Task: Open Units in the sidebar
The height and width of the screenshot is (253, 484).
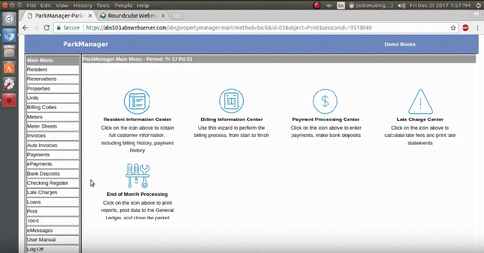Action: click(x=53, y=98)
